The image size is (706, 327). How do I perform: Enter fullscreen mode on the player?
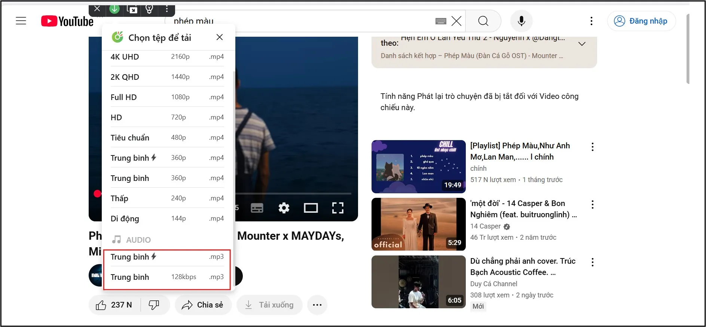pyautogui.click(x=337, y=208)
